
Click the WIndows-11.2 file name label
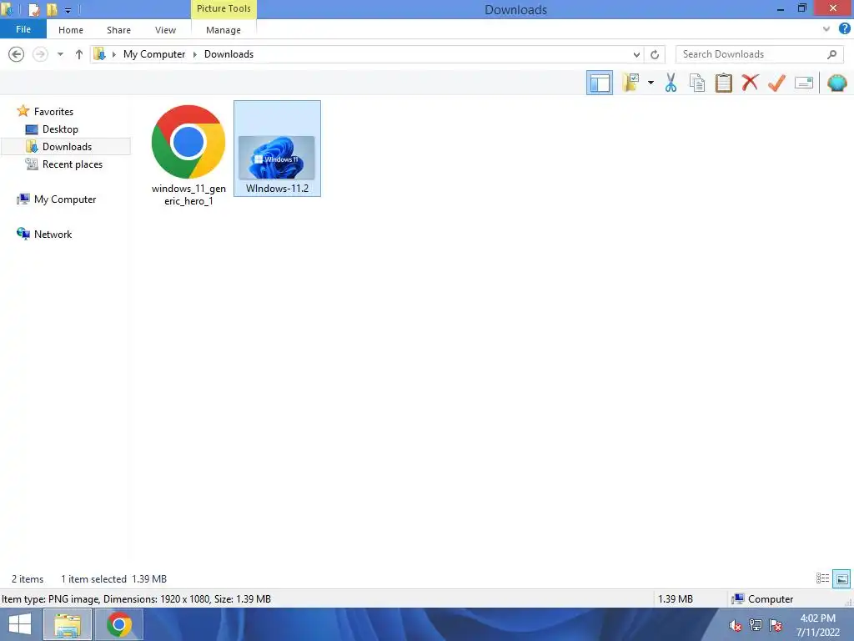tap(277, 189)
